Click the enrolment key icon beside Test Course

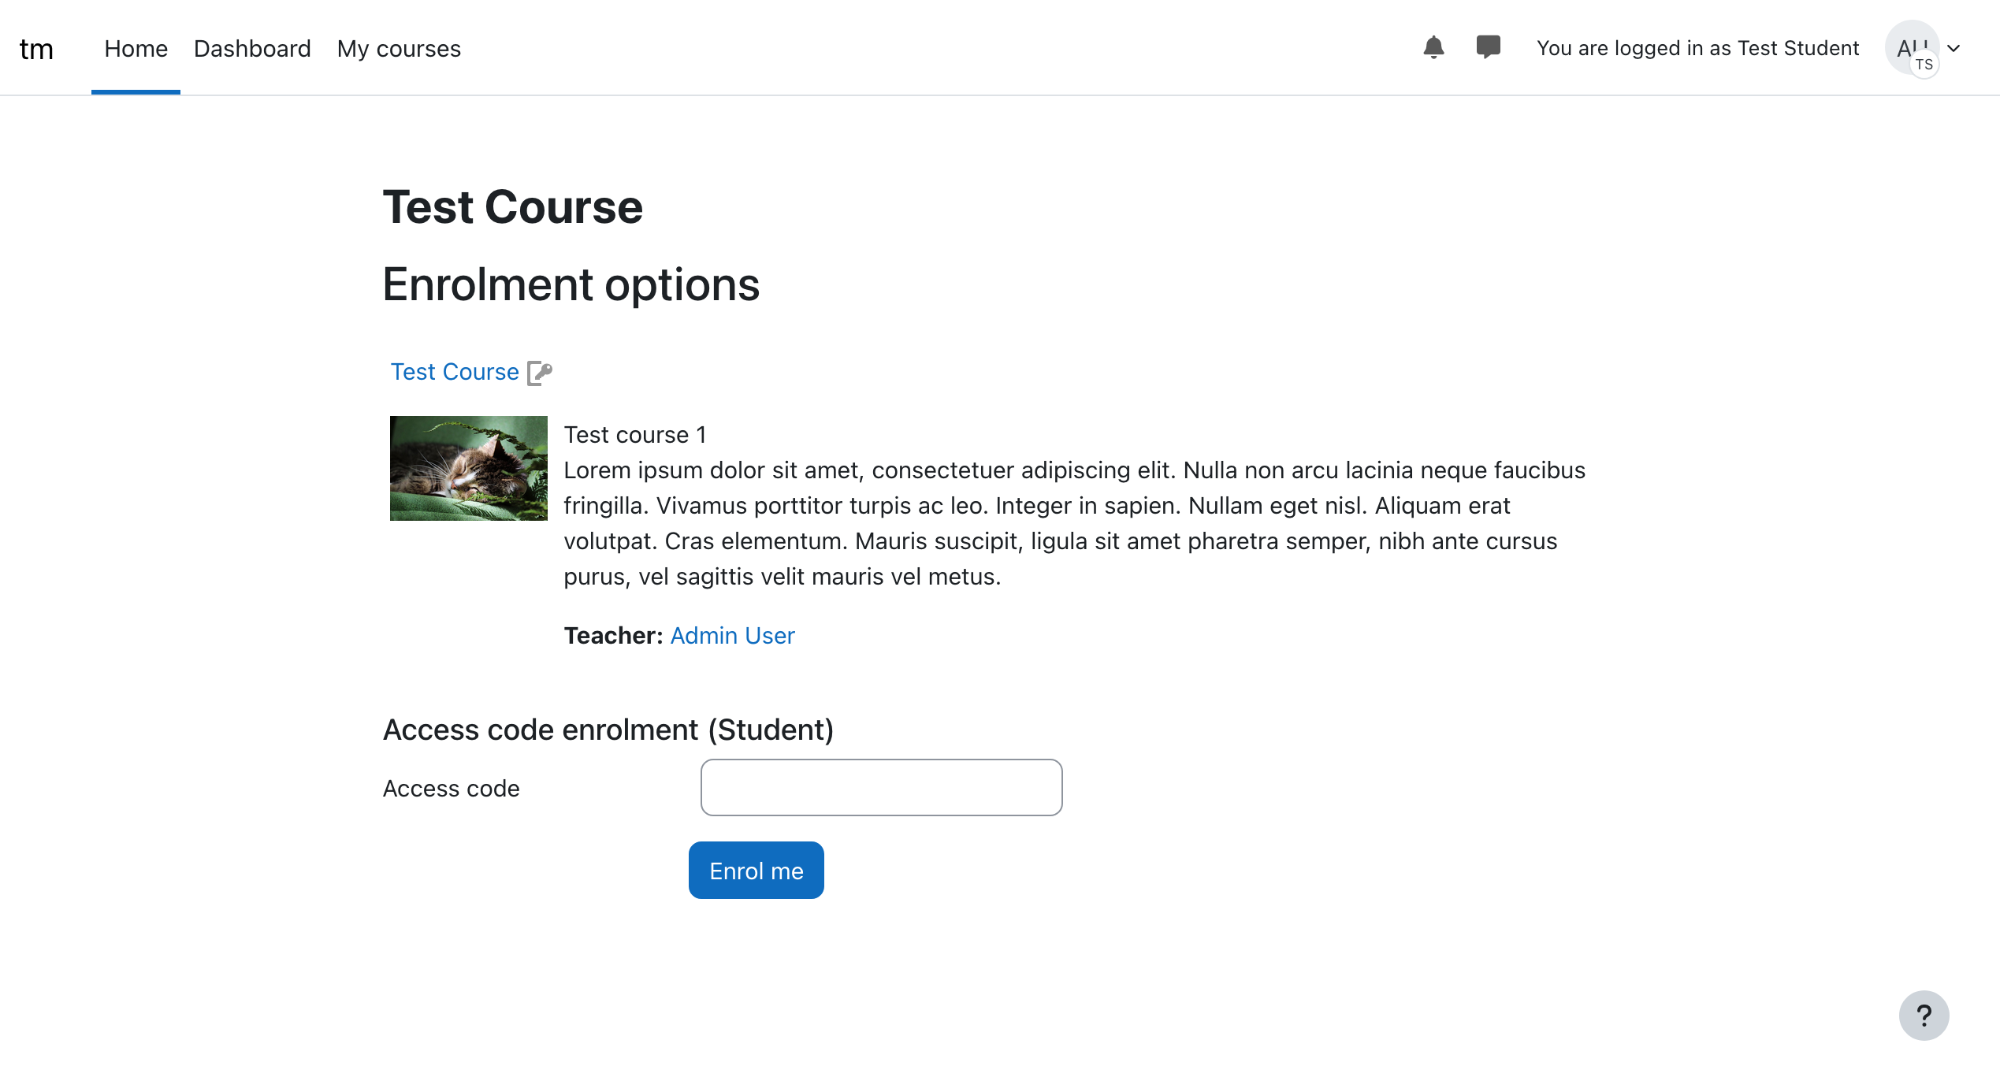540,372
